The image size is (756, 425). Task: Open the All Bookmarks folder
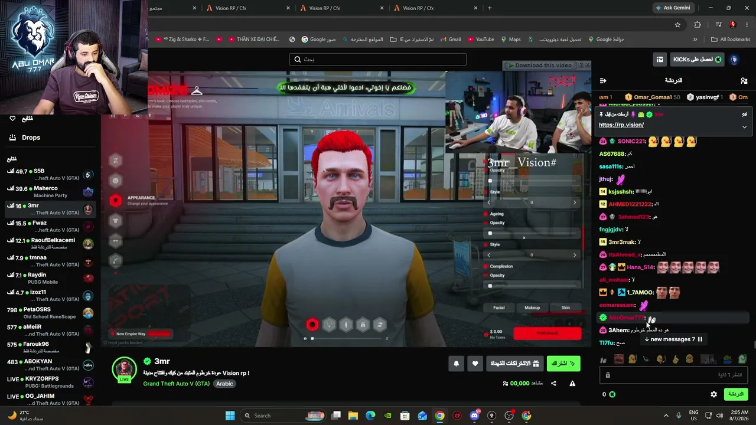click(730, 40)
